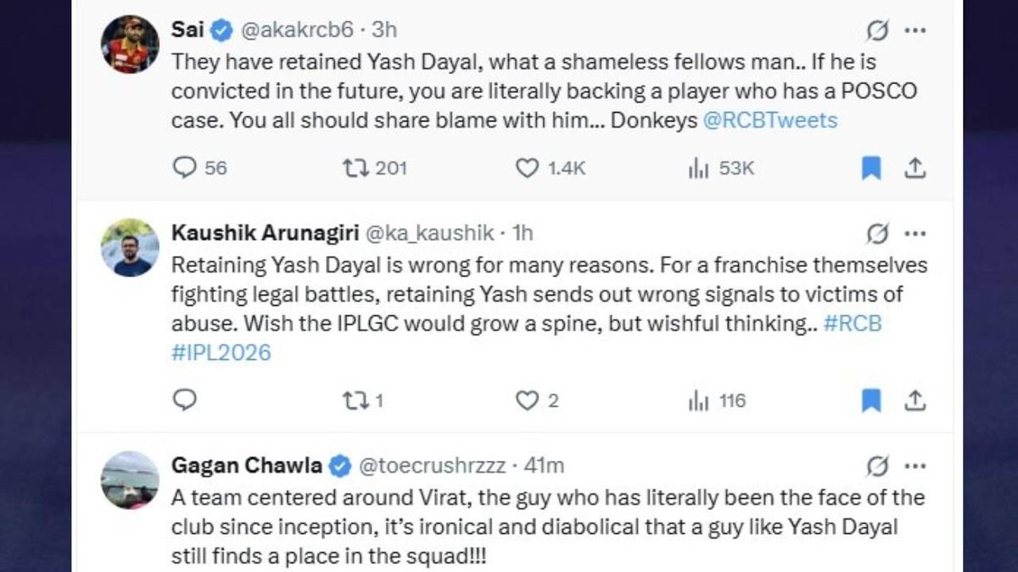Screen dimensions: 1018x572
Task: Reply to Sai's tweet
Action: point(185,168)
